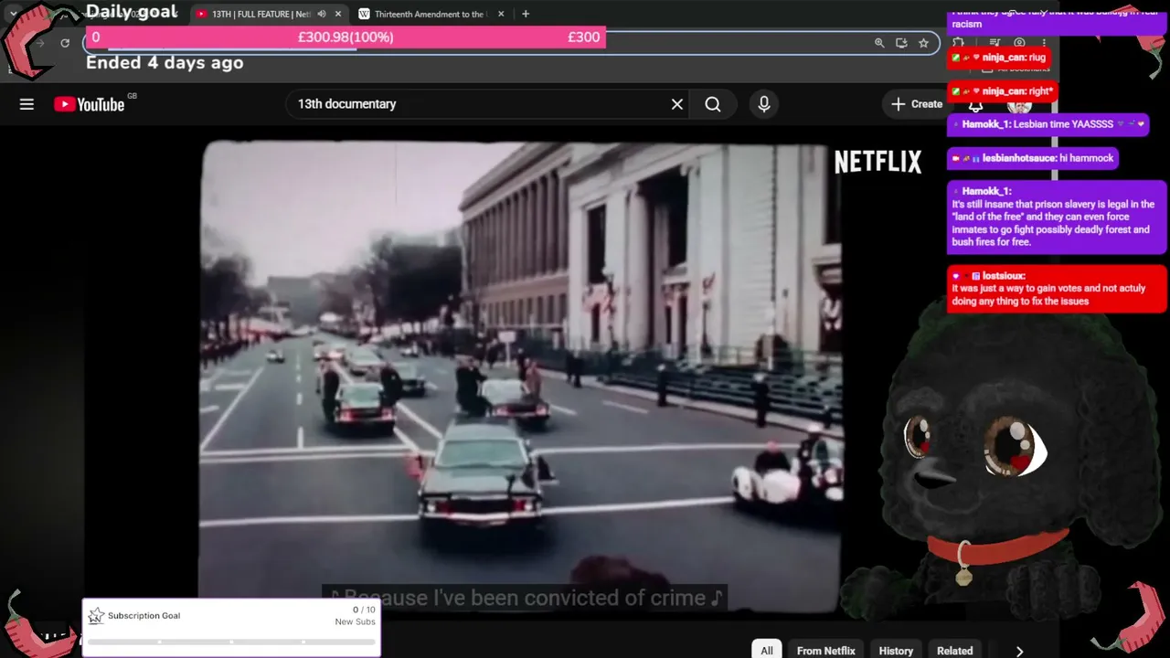Select the All filter chip
The image size is (1170, 658).
(767, 651)
